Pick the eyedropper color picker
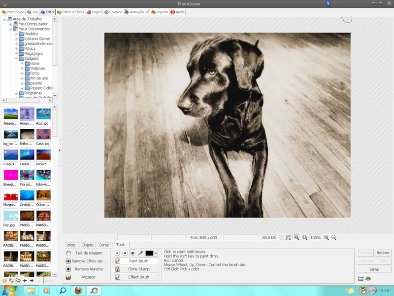Image resolution: width=394 pixels, height=296 pixels. [x=140, y=253]
